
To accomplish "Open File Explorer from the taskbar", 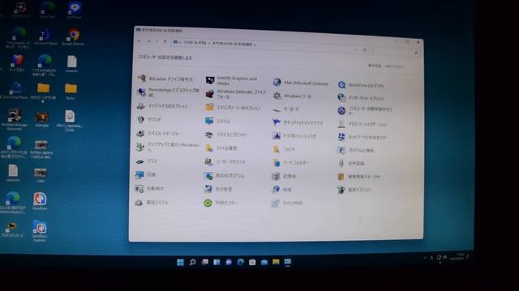I will point(276,262).
